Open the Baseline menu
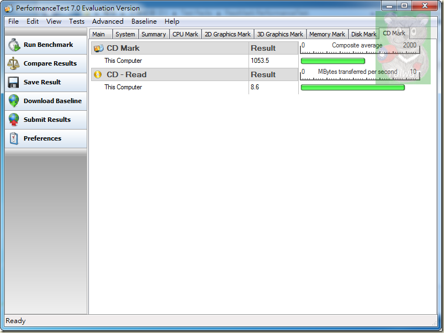The width and height of the screenshot is (444, 333). coord(144,22)
